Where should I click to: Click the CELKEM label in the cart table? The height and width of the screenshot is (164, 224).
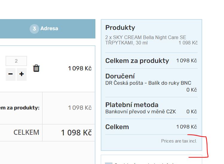point(26,132)
